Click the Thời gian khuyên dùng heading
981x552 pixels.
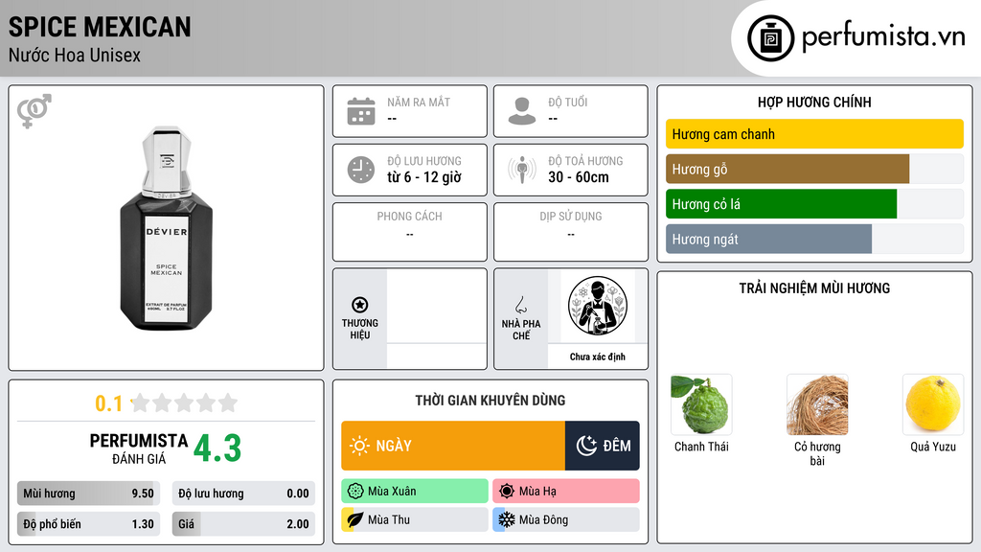pyautogui.click(x=490, y=400)
